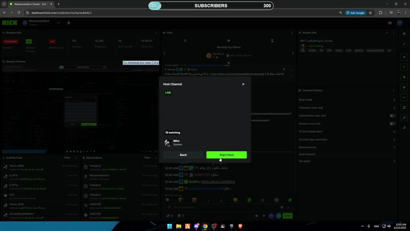Open Stream info options menu
This screenshot has height=231, width=410.
(393, 33)
